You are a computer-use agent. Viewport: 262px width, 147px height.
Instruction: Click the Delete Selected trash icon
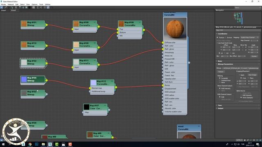(16, 7)
